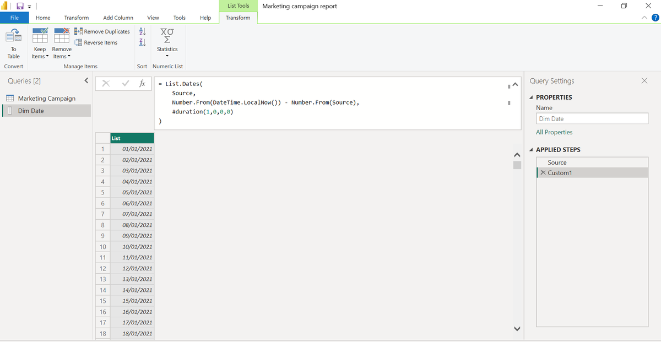This screenshot has width=661, height=342.
Task: Delete Custom1 step with X icon
Action: click(x=543, y=173)
